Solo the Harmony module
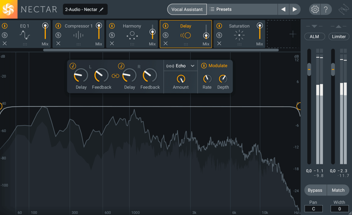Image resolution: width=352 pixels, height=215 pixels. coord(112,35)
